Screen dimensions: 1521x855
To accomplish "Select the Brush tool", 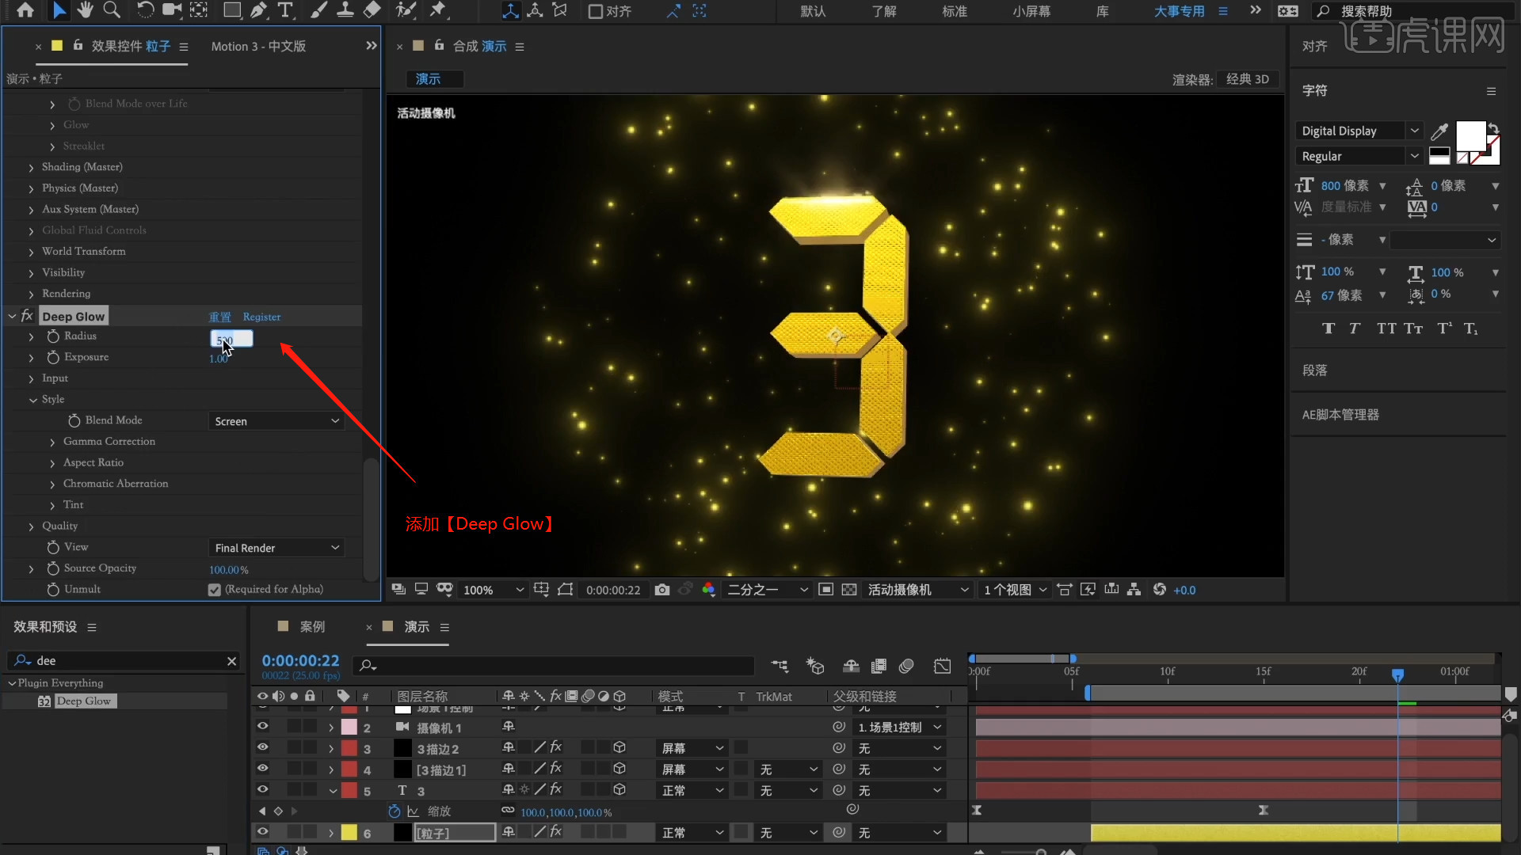I will click(318, 10).
